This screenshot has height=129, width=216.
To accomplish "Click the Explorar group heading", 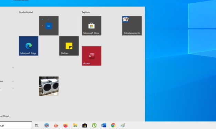I will 86,12.
